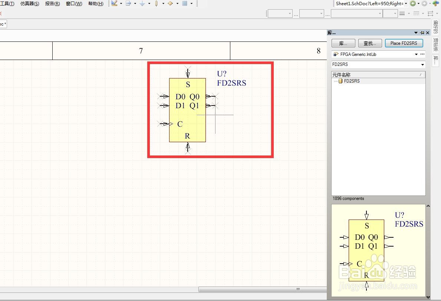Select the FD2SRS row in component list
Viewport: 441px width, 301px height.
pyautogui.click(x=378, y=81)
